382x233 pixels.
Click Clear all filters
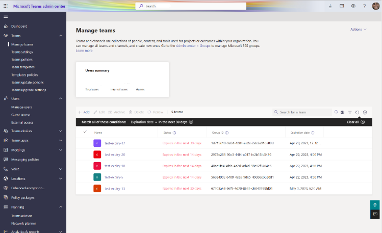pos(355,122)
